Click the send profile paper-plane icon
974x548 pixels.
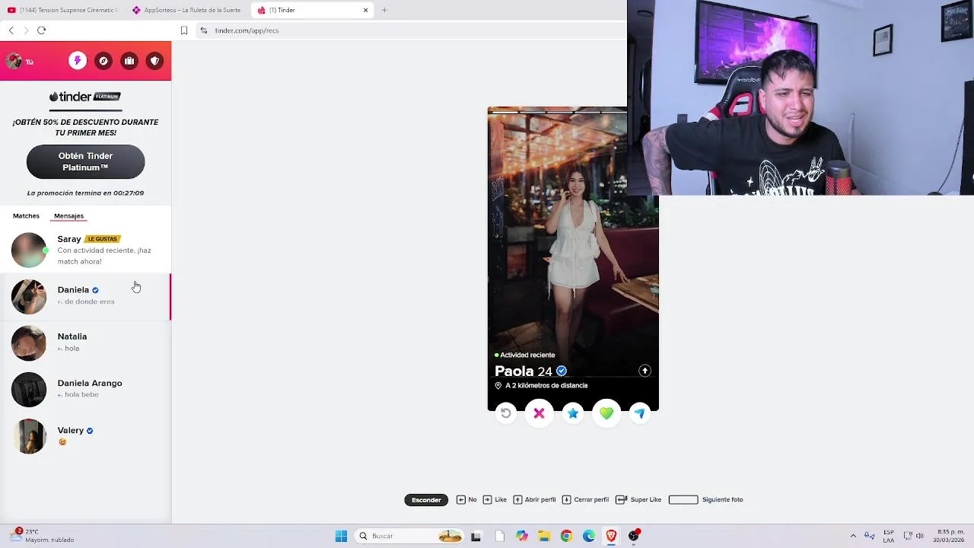tap(640, 413)
